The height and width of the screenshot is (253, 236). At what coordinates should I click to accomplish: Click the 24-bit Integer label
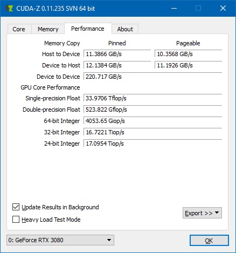pos(62,143)
